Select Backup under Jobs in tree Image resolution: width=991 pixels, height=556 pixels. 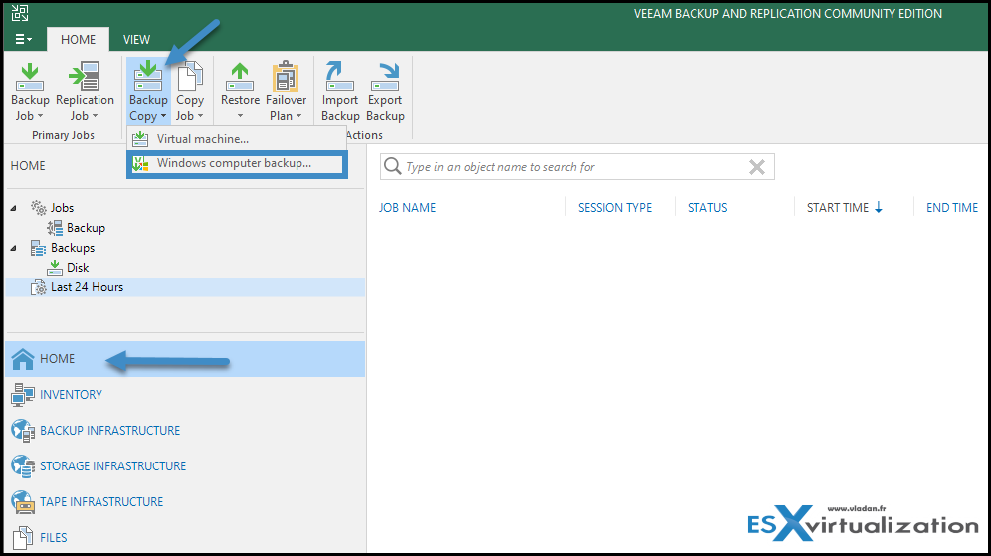tap(86, 228)
